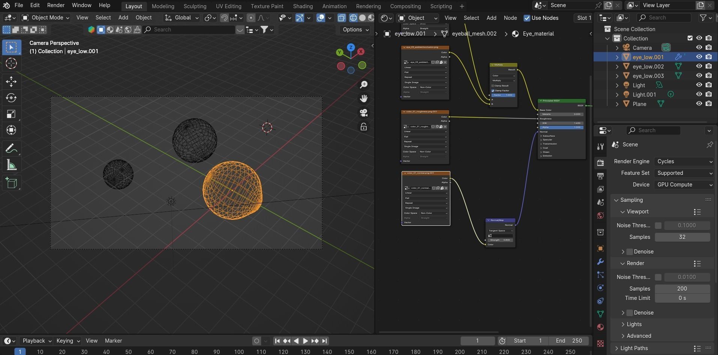Switch to the UV Editing workspace tab
This screenshot has height=355, width=718.
coord(228,6)
